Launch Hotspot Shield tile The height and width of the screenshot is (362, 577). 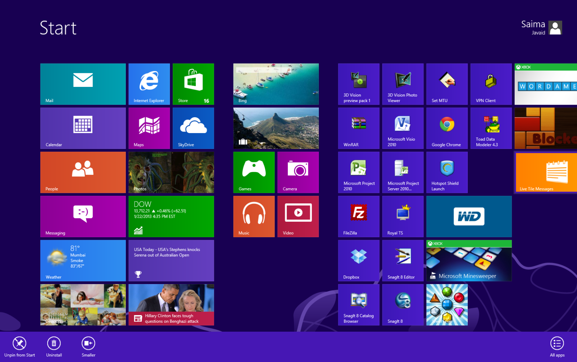pos(447,172)
